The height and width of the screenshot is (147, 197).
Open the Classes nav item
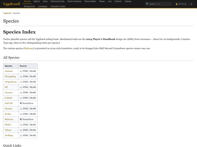(x=128, y=1)
